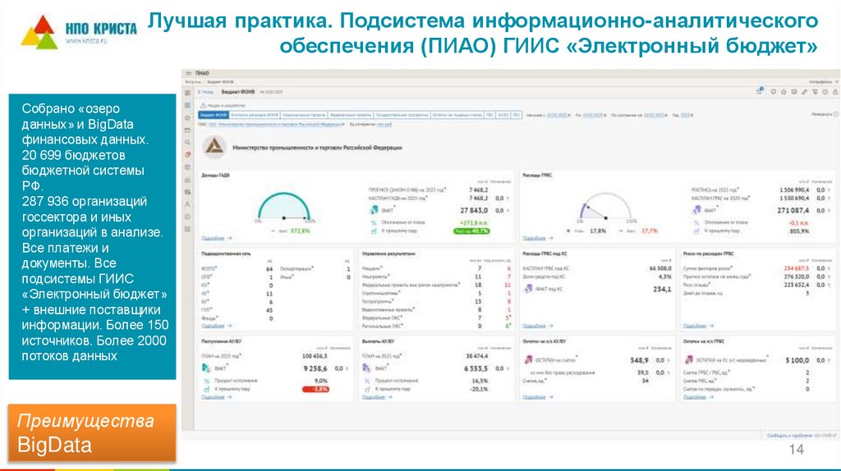Click the ФАКТ icon in Расходы ГРБС card
This screenshot has width=841, height=471.
pyautogui.click(x=696, y=210)
